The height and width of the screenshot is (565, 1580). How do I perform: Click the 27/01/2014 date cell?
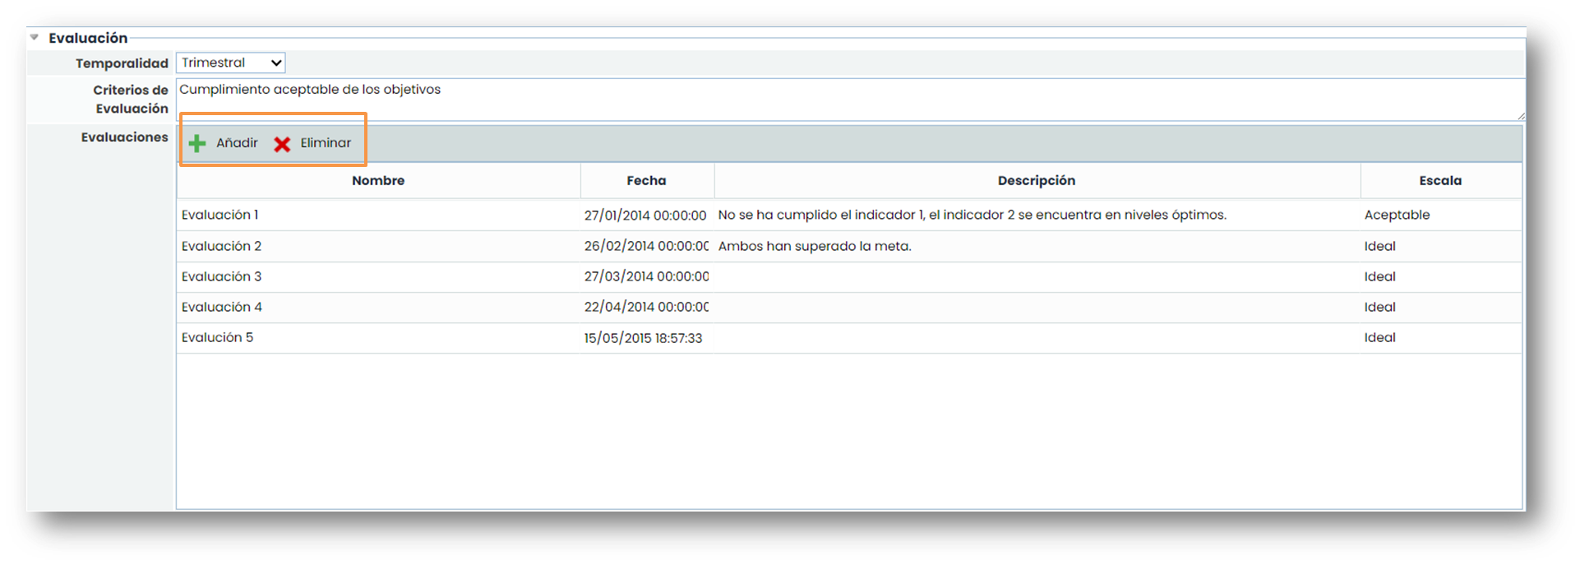coord(644,215)
